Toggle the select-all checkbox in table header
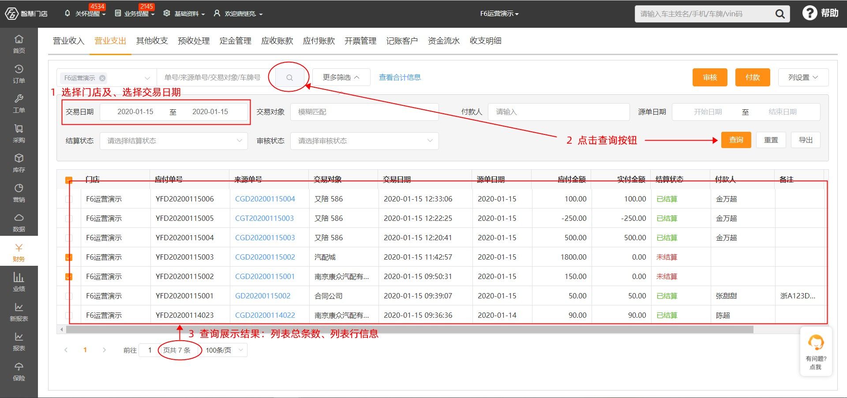The image size is (847, 398). tap(69, 180)
